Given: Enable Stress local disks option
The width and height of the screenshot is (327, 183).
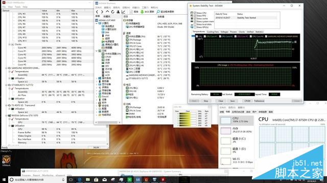Looking at the screenshot, I should 195,24.
